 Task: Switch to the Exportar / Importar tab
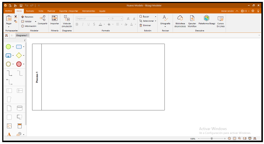pyautogui.click(x=69, y=11)
